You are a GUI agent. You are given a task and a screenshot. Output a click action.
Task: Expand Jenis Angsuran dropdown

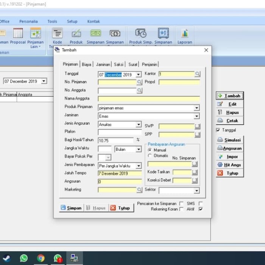pos(139,125)
